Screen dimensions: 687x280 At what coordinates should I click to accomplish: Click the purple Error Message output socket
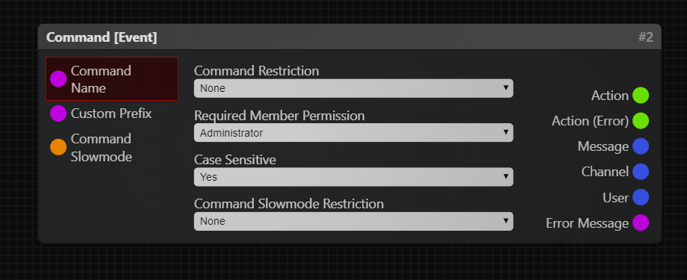pyautogui.click(x=641, y=223)
